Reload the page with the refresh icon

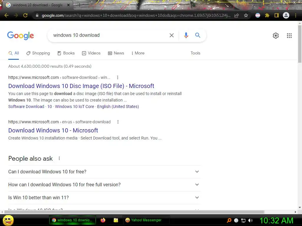[25, 15]
